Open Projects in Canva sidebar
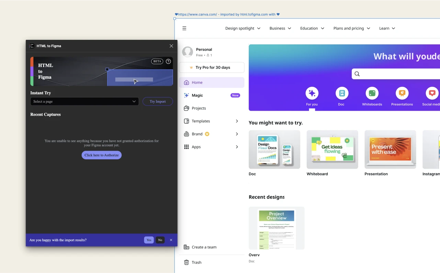 (x=212, y=108)
